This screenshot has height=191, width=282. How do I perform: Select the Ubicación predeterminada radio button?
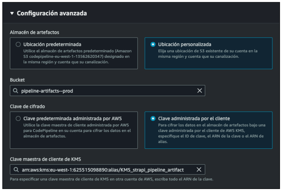click(x=18, y=45)
